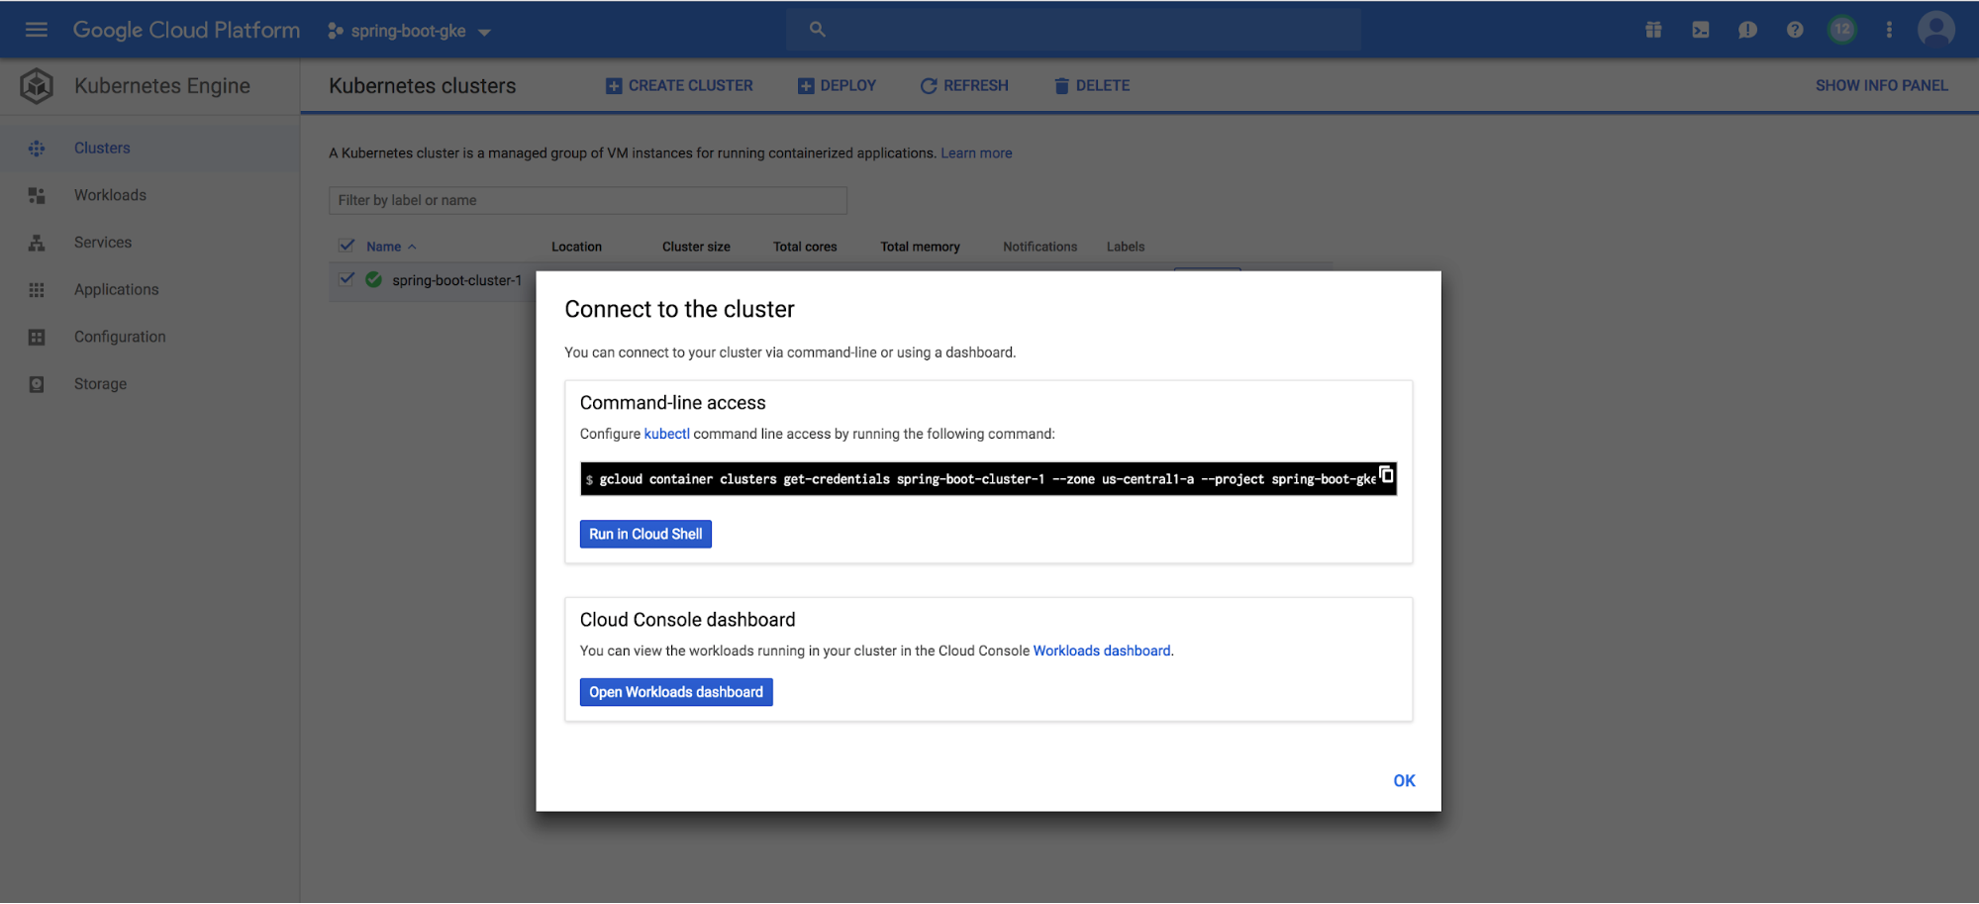Click the Filter by label or name field
Viewport: 1979px width, 904px height.
[587, 200]
